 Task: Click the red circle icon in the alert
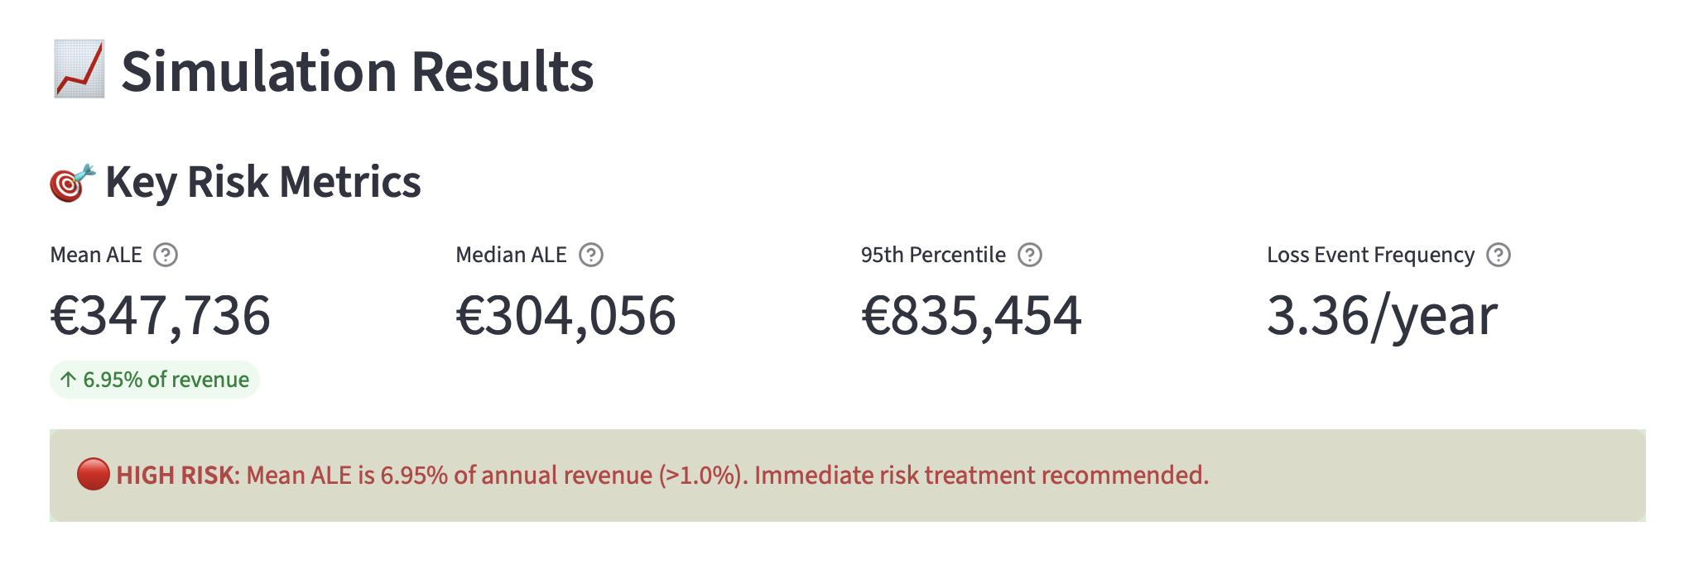pyautogui.click(x=93, y=475)
